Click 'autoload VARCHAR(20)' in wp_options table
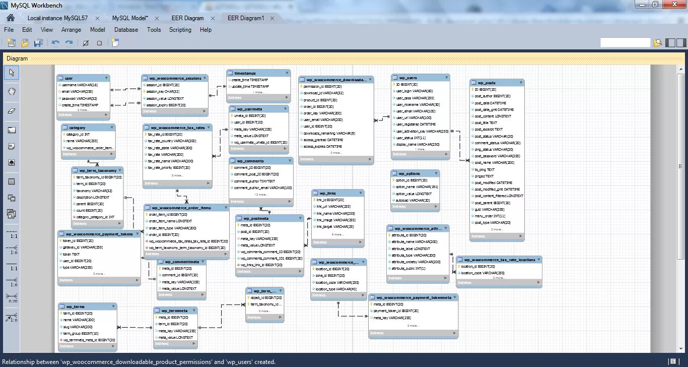Viewport: 688px width, 367px height. point(412,200)
